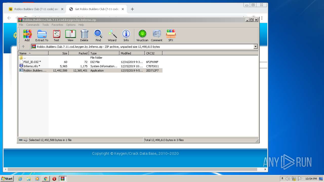Open a new Chrome tab
The image size is (324, 182).
coord(132,9)
